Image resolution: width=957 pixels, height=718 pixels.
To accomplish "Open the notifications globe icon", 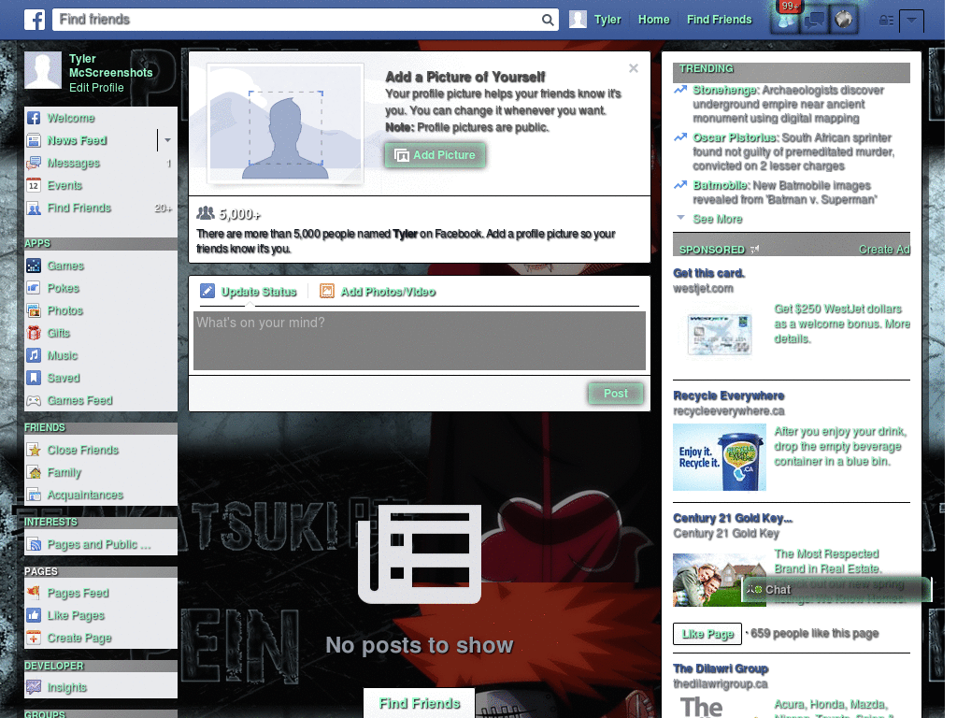I will [844, 21].
